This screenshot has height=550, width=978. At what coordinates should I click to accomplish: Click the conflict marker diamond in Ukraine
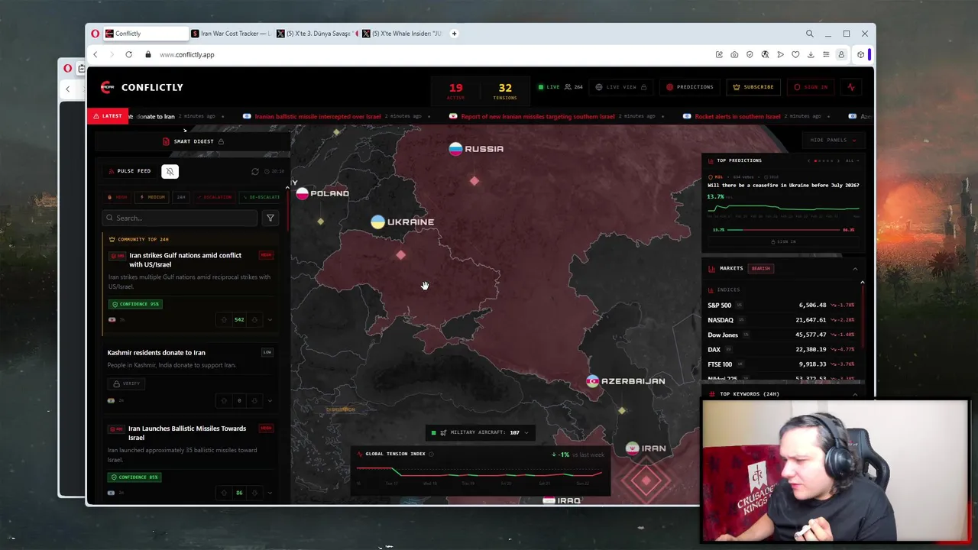point(401,255)
